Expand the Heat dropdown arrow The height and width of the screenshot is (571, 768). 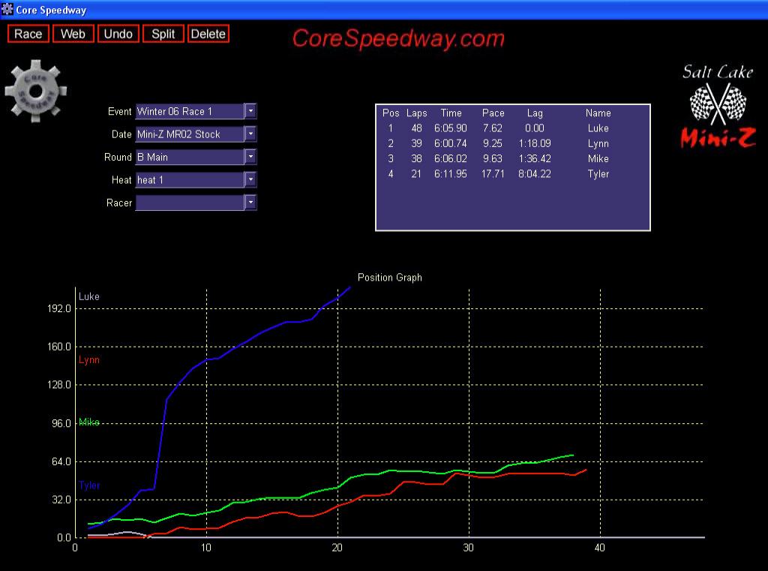pyautogui.click(x=250, y=179)
